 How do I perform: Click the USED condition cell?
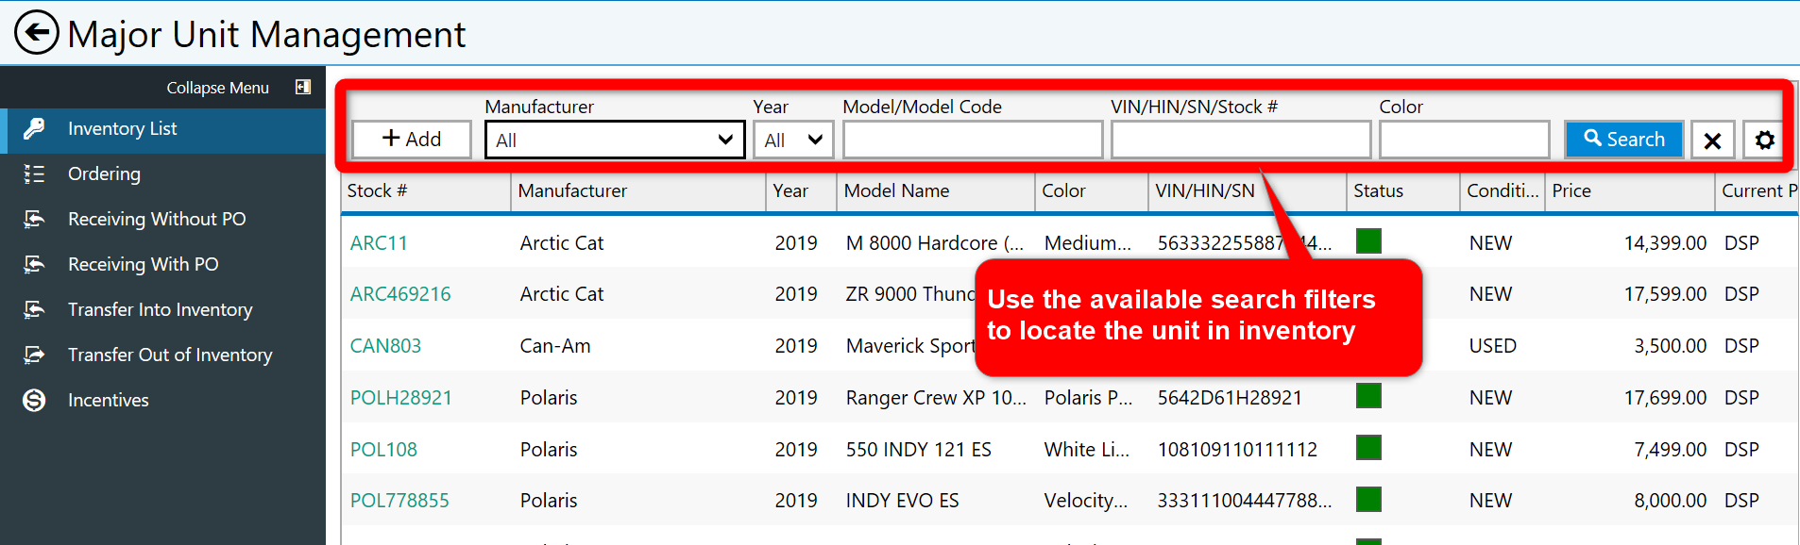point(1492,346)
